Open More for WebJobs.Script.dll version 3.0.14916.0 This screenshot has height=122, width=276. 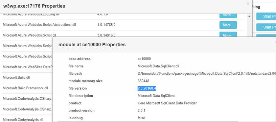[228, 34]
